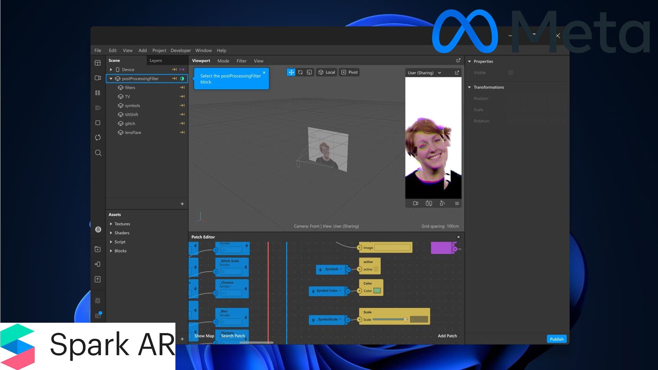This screenshot has height=370, width=658.
Task: Close the postProcessingFilter tooltip
Action: [x=264, y=73]
